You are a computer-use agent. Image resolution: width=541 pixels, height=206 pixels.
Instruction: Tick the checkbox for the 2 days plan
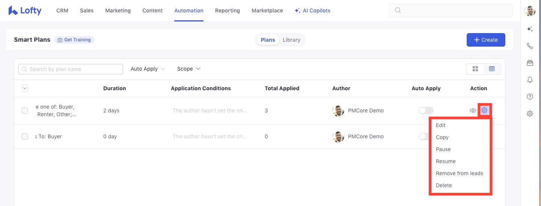(x=25, y=111)
